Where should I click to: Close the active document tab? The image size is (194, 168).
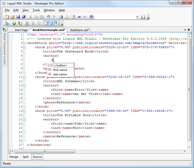pos(189,30)
